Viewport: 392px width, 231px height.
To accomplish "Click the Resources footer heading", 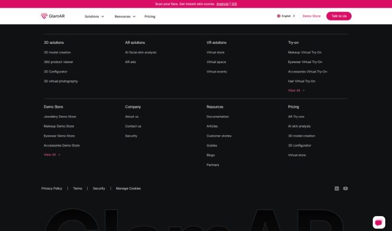I will pos(215,107).
